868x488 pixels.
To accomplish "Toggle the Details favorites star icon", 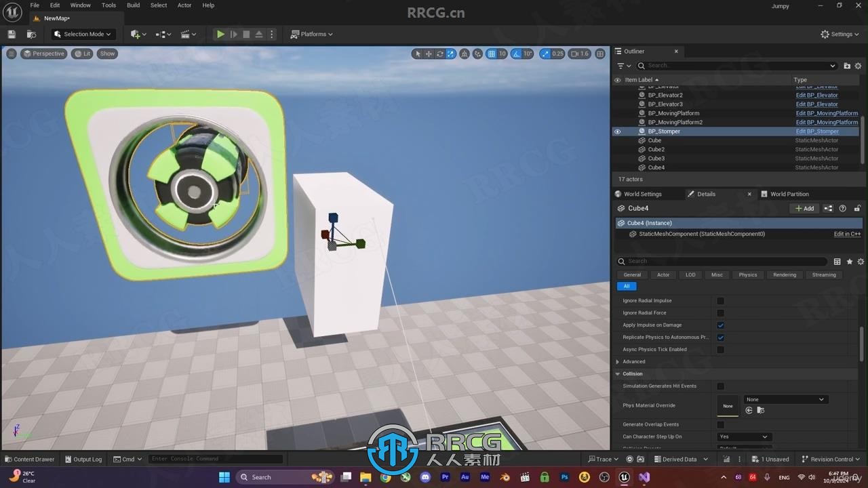I will pos(849,261).
